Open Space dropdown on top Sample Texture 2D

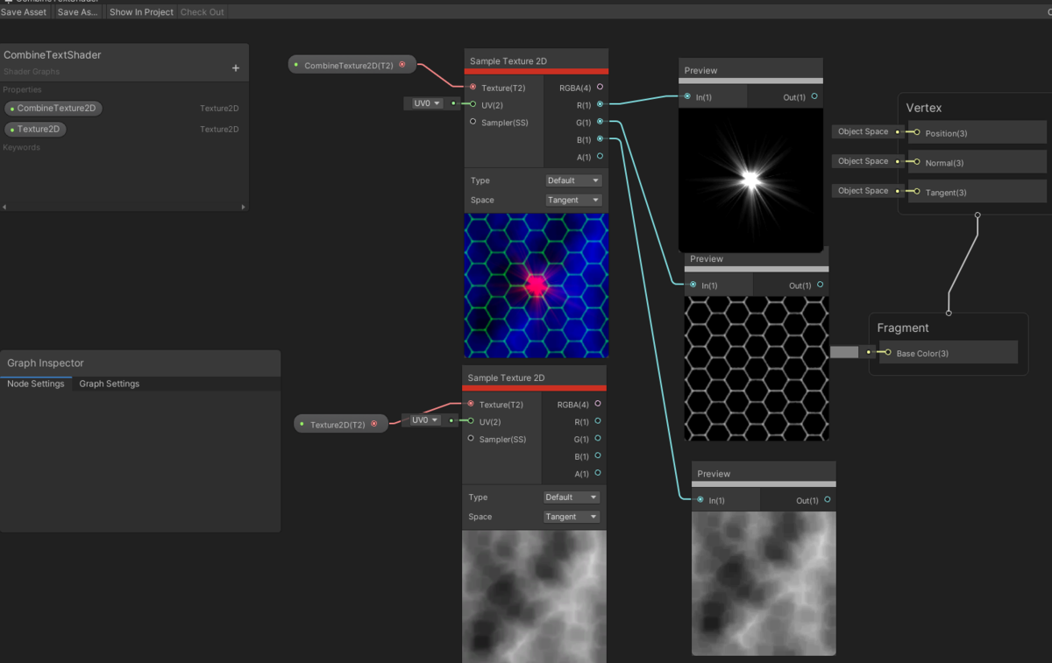point(573,200)
